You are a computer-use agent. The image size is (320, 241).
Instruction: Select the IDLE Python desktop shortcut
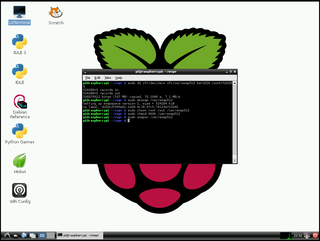click(20, 74)
